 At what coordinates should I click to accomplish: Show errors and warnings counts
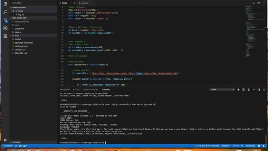[x=23, y=146]
